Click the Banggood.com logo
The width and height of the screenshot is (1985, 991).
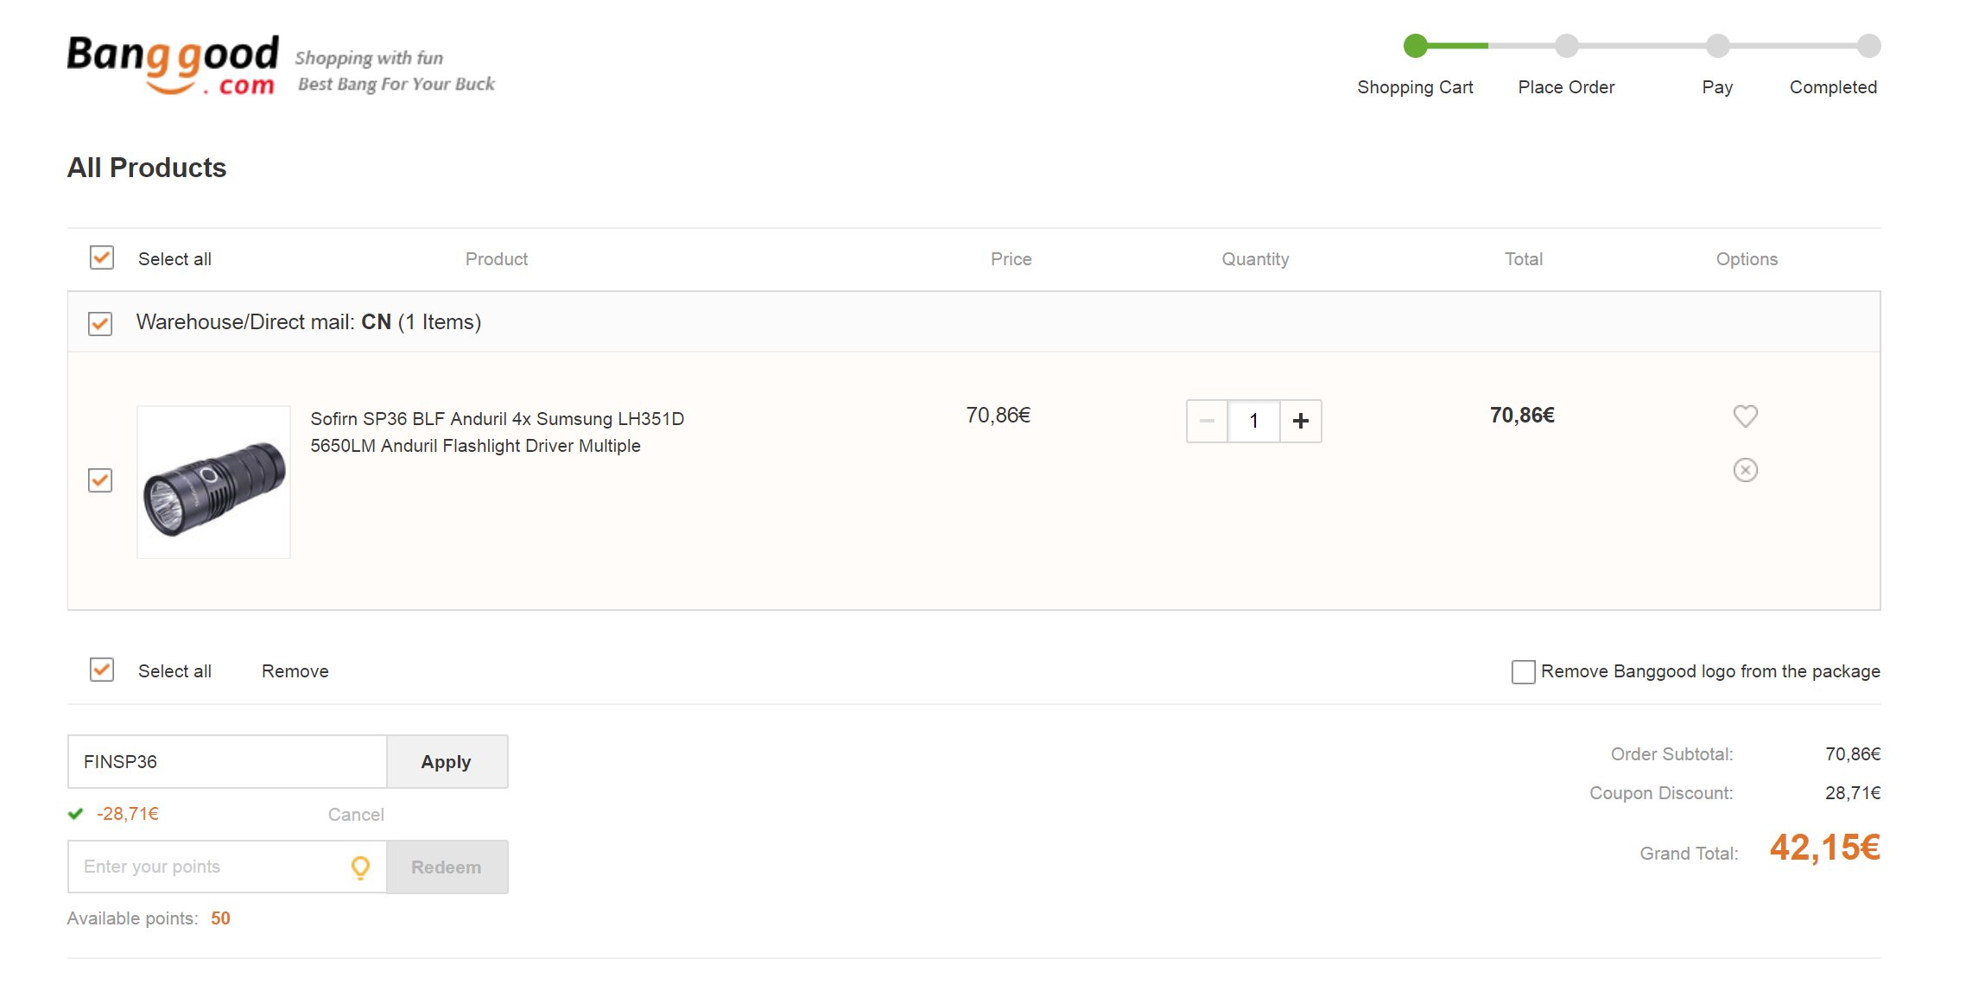[173, 65]
